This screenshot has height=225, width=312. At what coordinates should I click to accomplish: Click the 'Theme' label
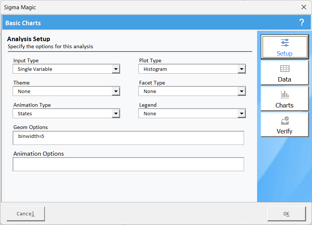[22, 83]
